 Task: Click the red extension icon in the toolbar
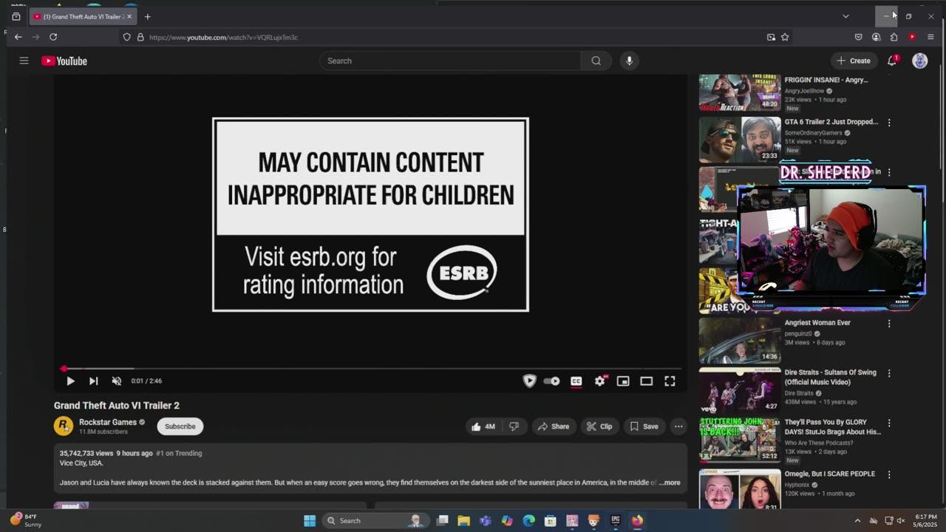(912, 37)
